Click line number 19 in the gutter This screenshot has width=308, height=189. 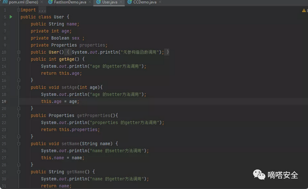4,101
